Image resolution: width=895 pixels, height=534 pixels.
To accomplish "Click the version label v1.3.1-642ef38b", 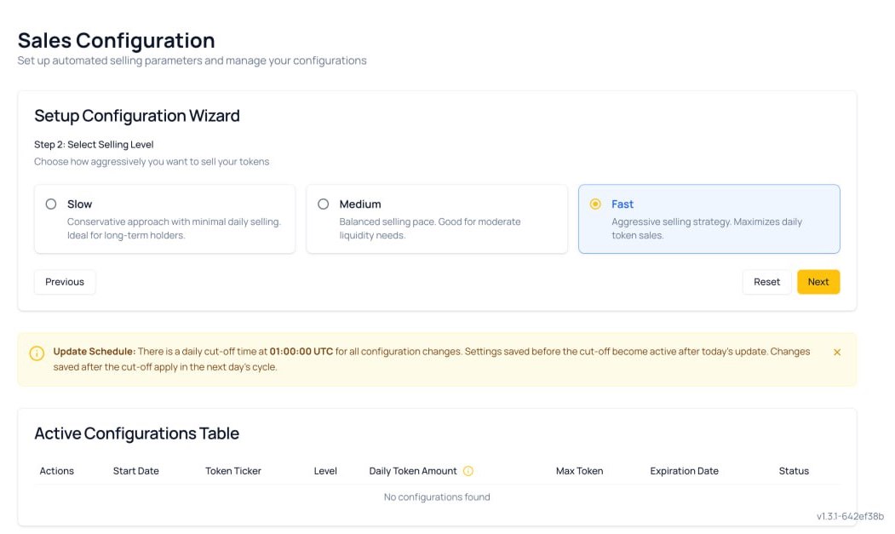I will point(849,516).
